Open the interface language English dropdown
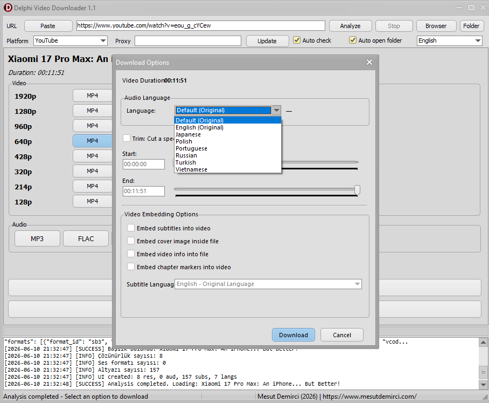 coord(449,40)
